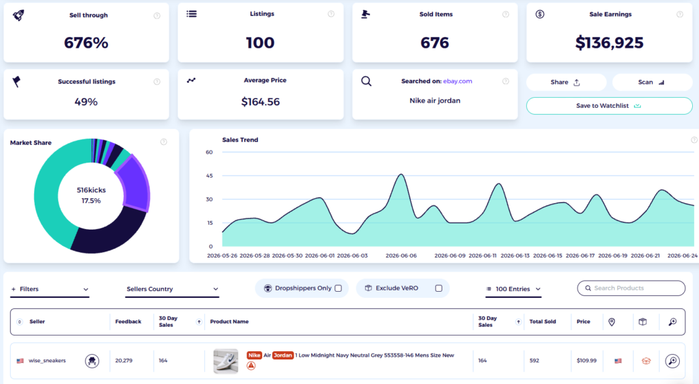The width and height of the screenshot is (699, 384).
Task: Click the $109.99 price value
Action: coord(586,360)
